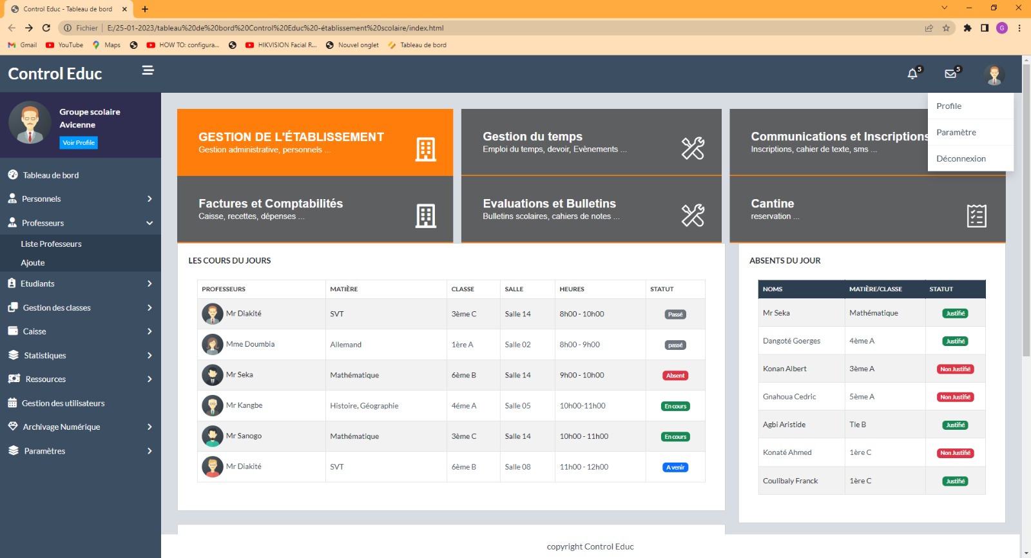Reload the page with browser refresh icon
This screenshot has width=1031, height=558.
[46, 28]
